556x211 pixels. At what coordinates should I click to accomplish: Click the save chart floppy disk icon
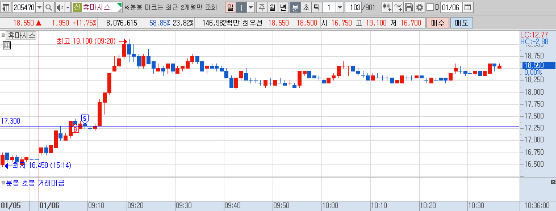(409, 7)
